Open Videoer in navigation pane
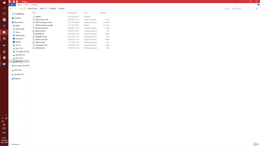This screenshot has width=260, height=146. pos(18,42)
